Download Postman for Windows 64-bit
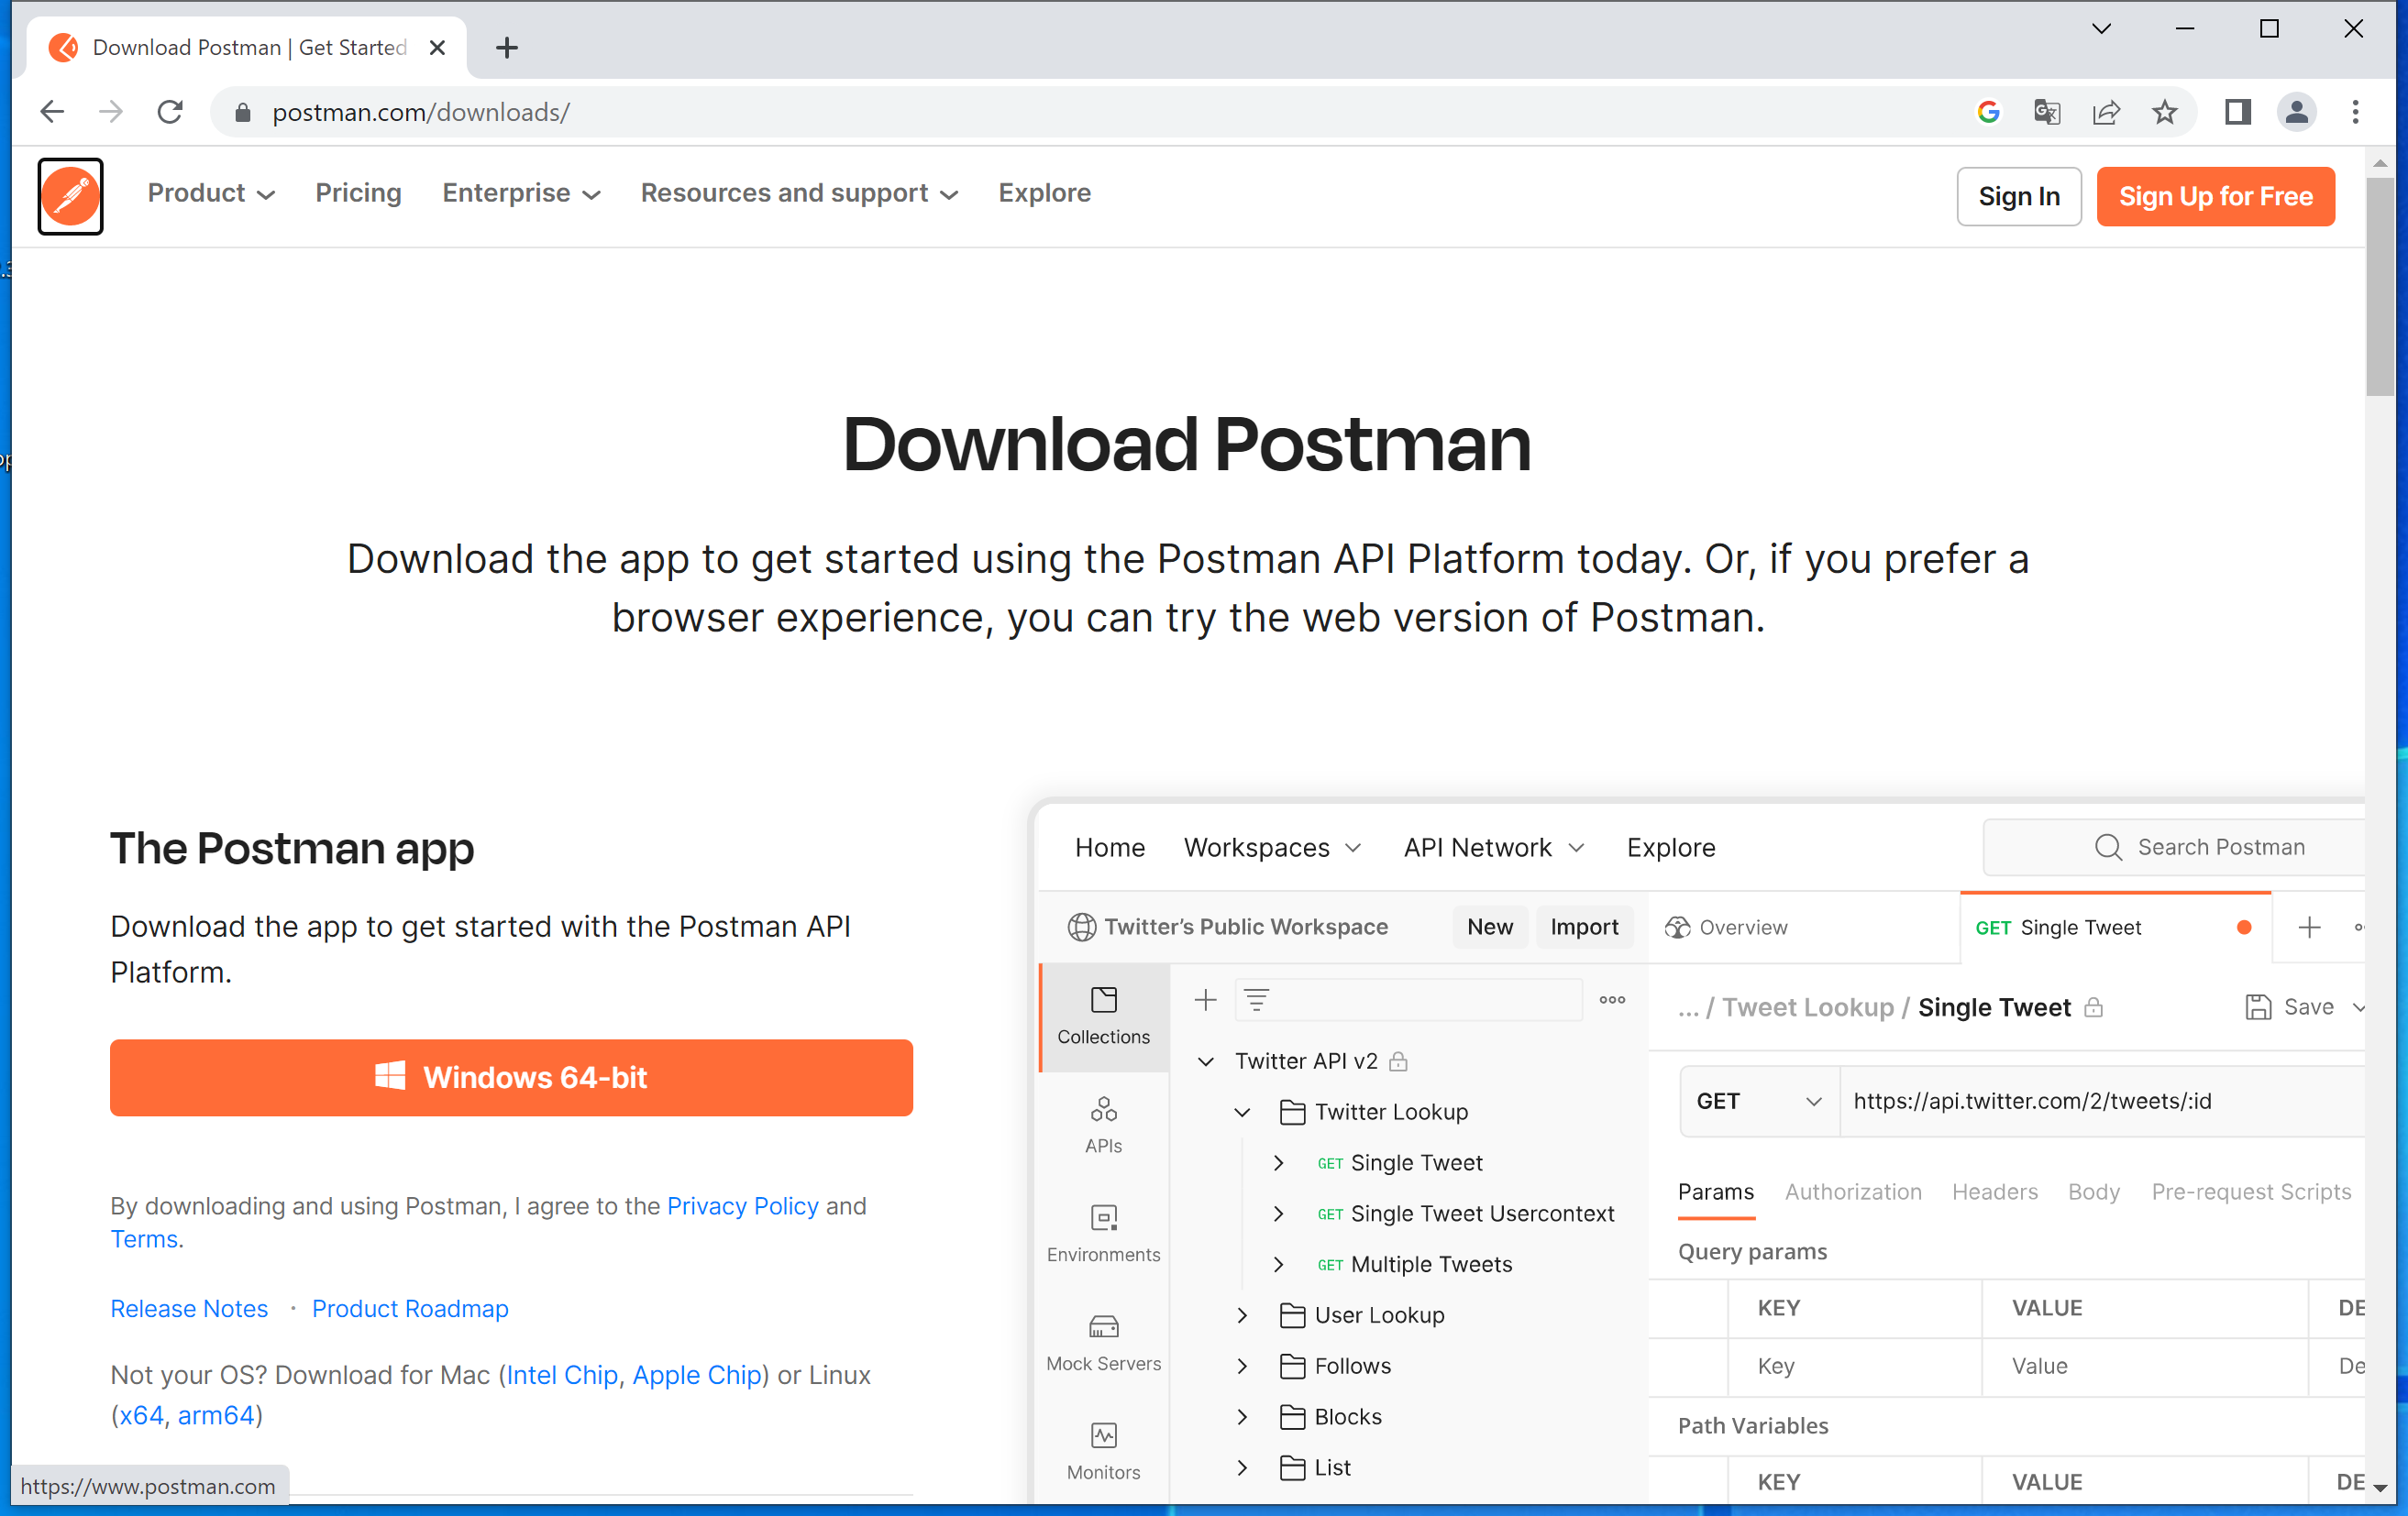Viewport: 2408px width, 1516px height. [x=511, y=1077]
